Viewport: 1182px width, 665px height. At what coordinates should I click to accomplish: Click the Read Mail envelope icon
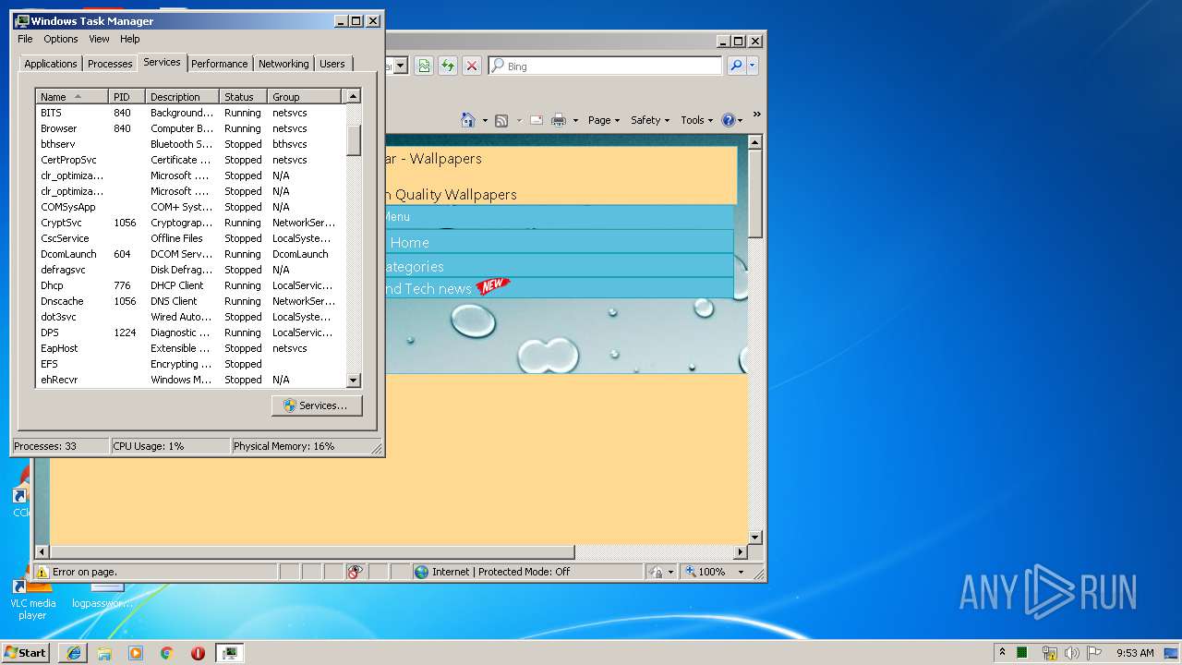click(x=536, y=120)
